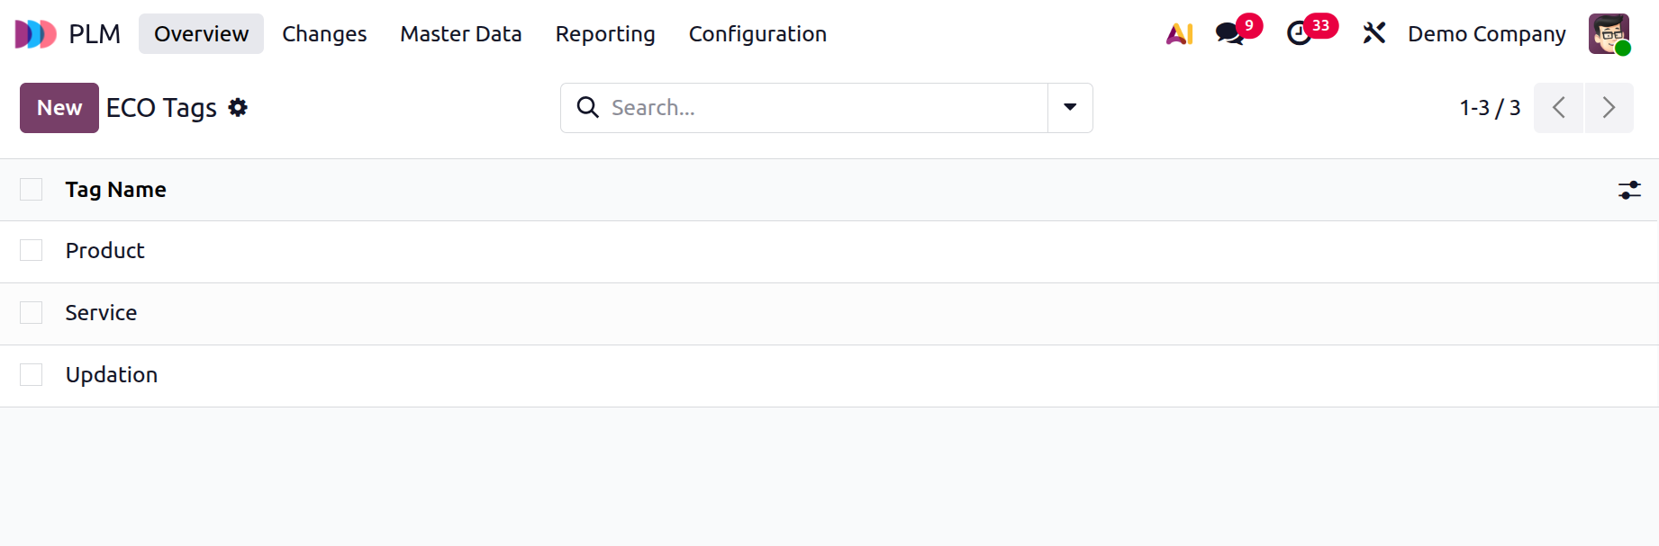Open the user avatar menu
1659x546 pixels.
[1609, 34]
